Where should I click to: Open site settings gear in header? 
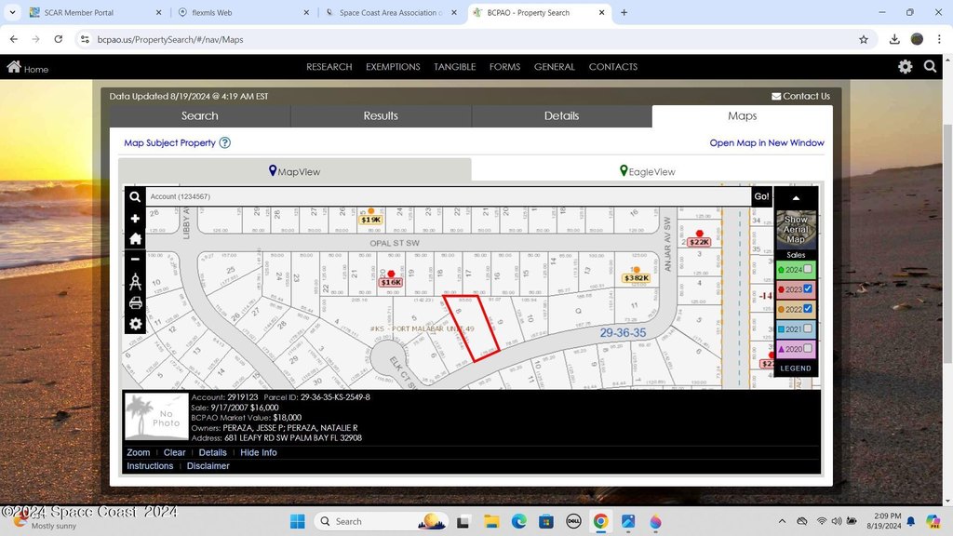point(905,67)
